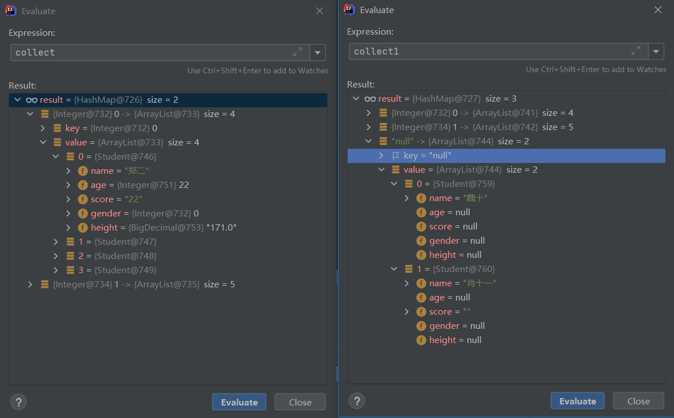Expand Integer@734 1 -> ArrayList@742 entry

click(x=369, y=127)
